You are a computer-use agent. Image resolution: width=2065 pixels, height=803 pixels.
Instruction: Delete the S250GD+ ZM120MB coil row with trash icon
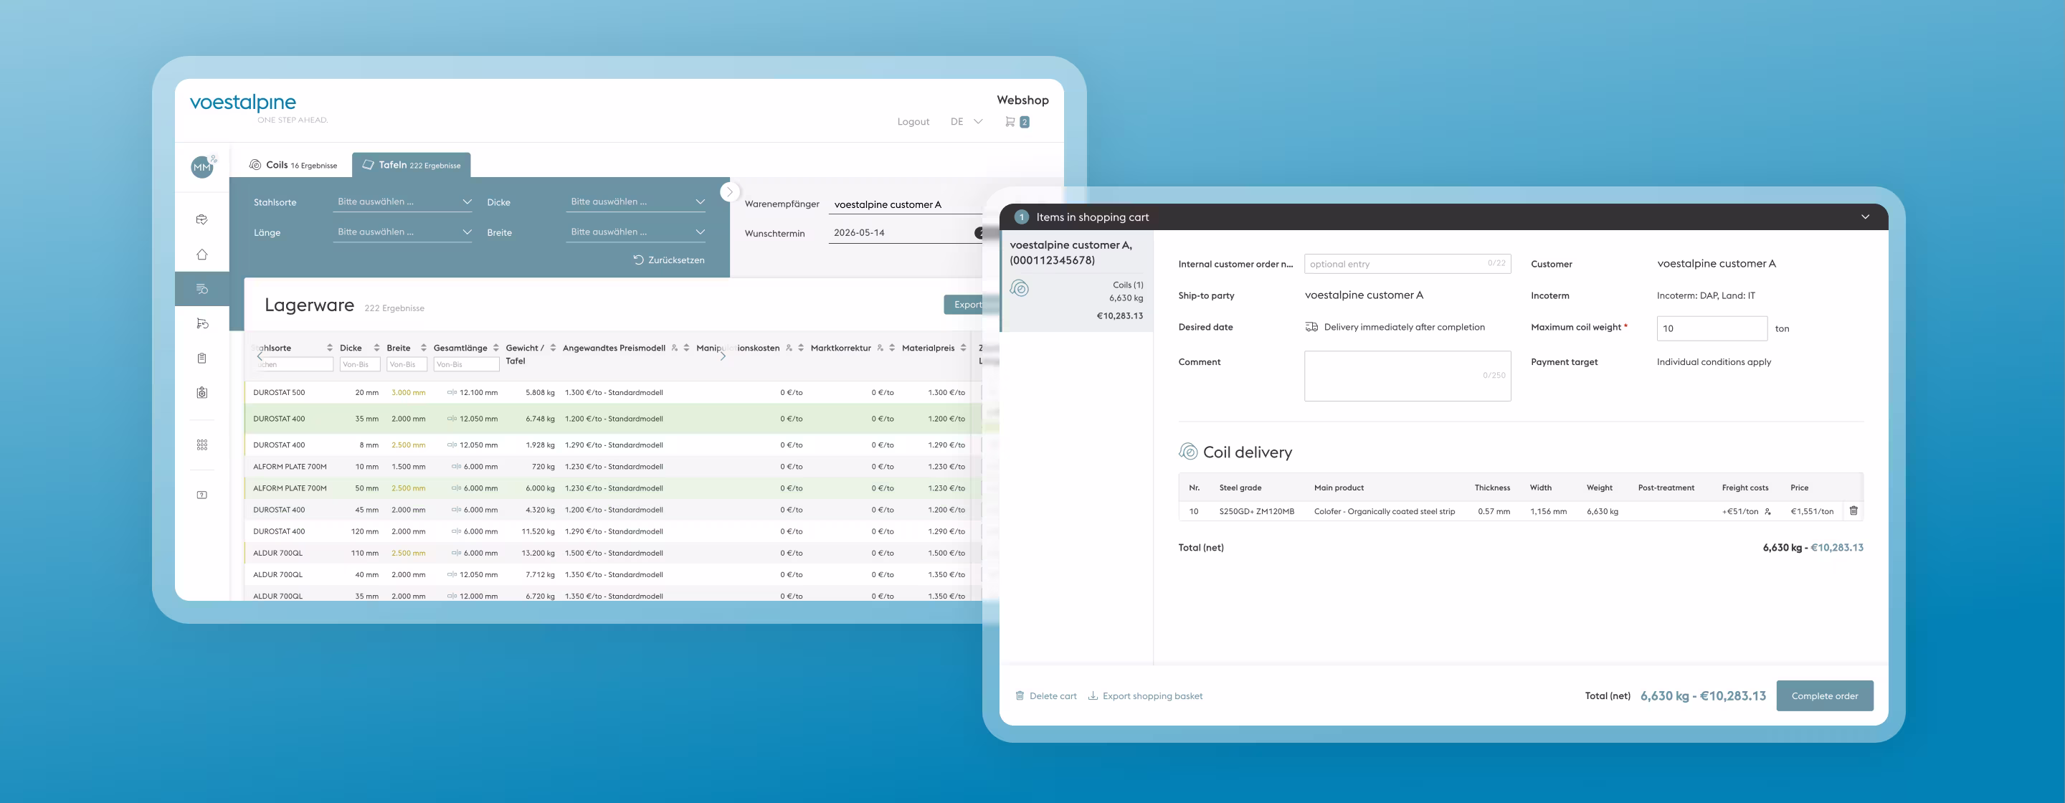1853,510
